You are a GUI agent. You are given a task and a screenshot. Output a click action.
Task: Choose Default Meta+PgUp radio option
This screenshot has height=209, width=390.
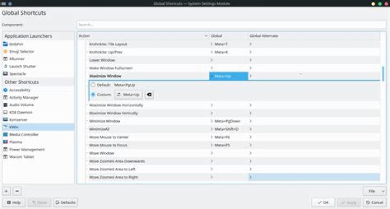tap(93, 85)
